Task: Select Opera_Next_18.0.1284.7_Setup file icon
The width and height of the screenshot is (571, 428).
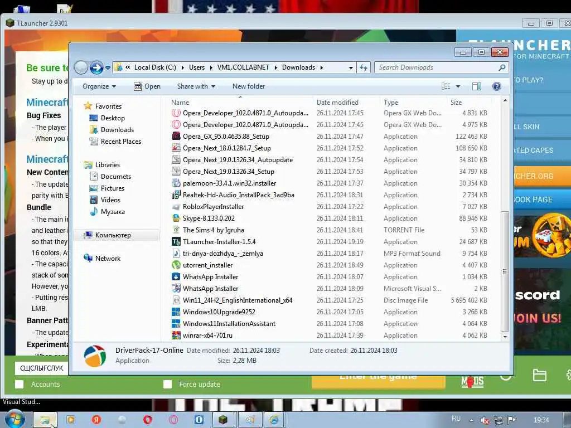Action: pos(176,148)
